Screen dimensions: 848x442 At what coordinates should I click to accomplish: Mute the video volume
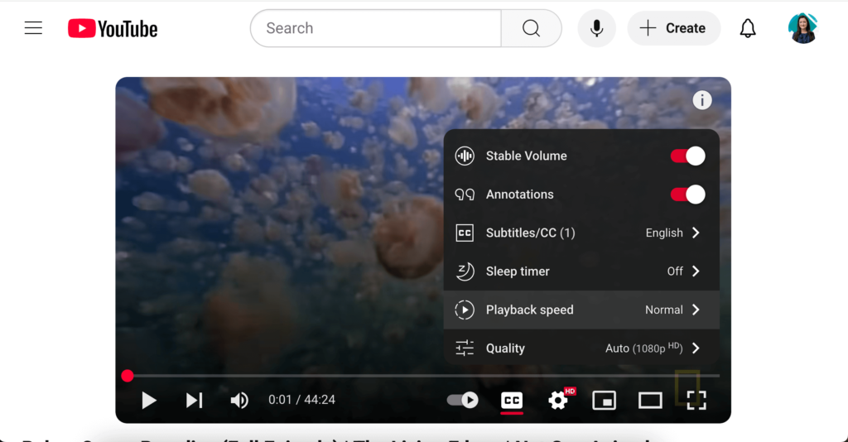tap(239, 401)
